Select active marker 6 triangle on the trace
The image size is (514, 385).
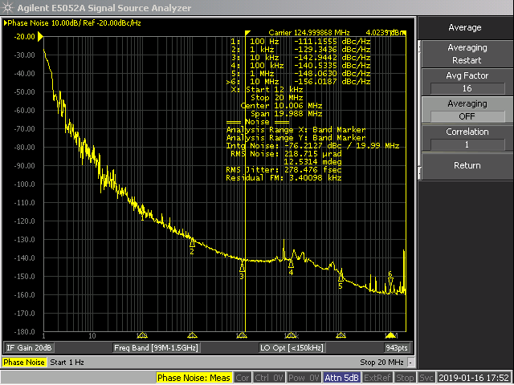(390, 282)
